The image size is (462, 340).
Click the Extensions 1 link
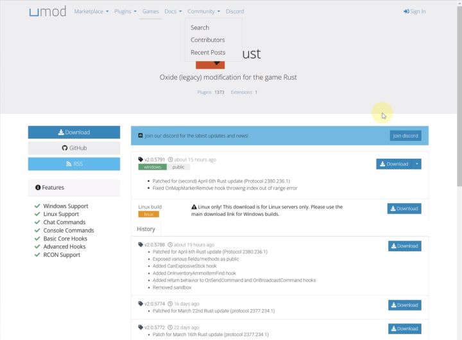(244, 93)
